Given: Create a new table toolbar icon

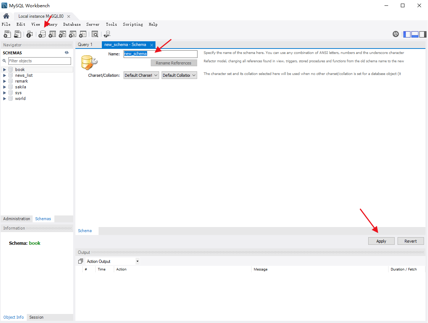Looking at the screenshot, I should [52, 34].
